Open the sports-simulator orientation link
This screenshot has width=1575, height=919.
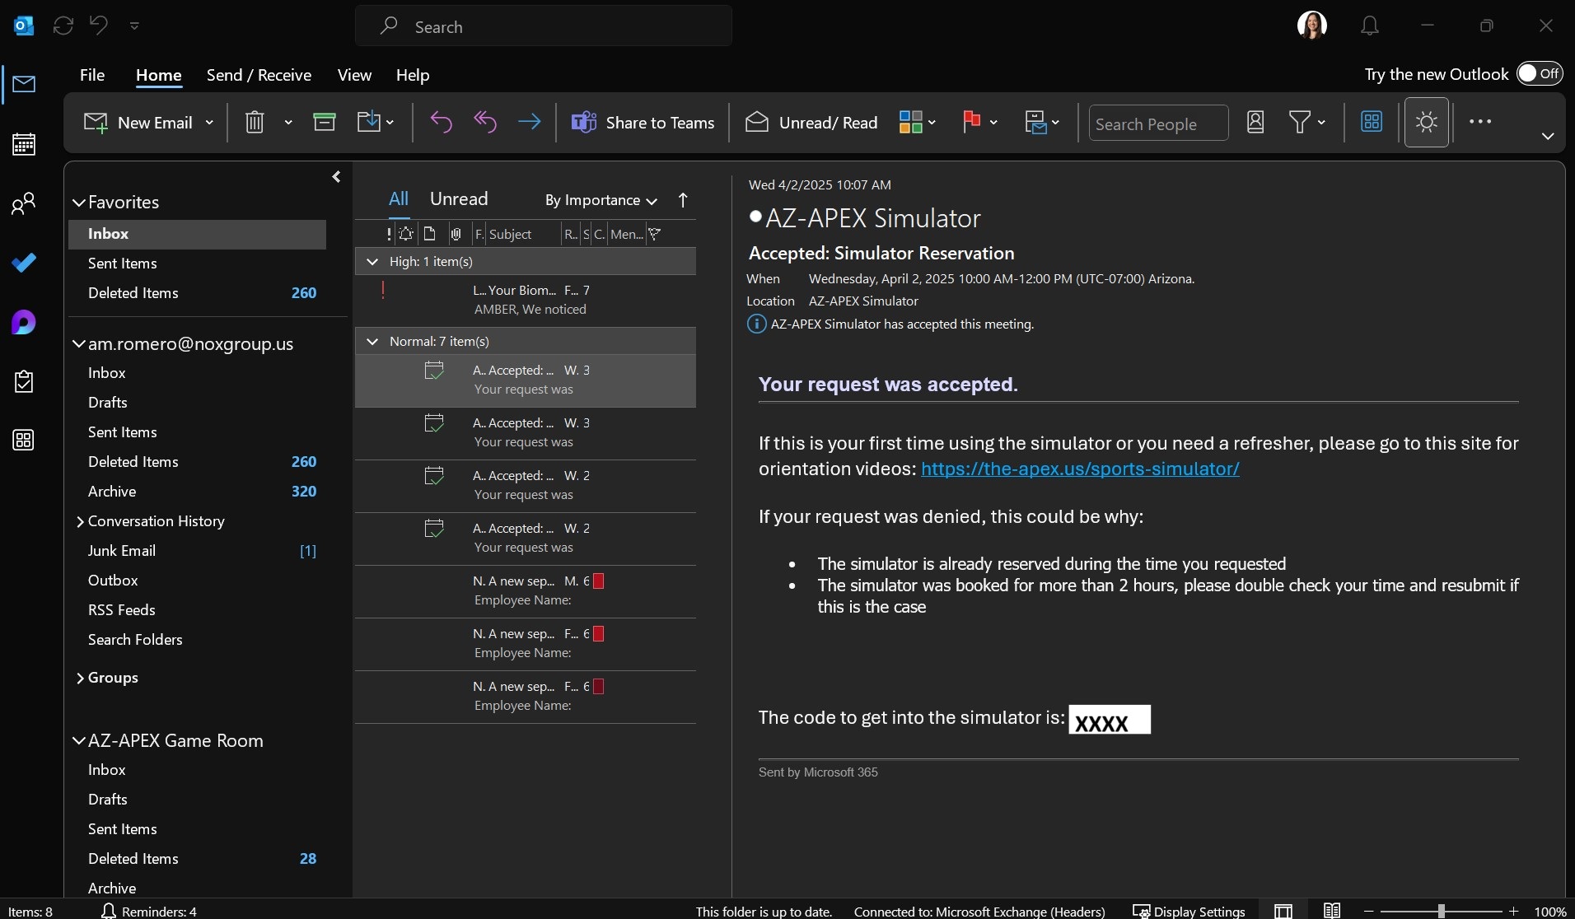(x=1080, y=469)
